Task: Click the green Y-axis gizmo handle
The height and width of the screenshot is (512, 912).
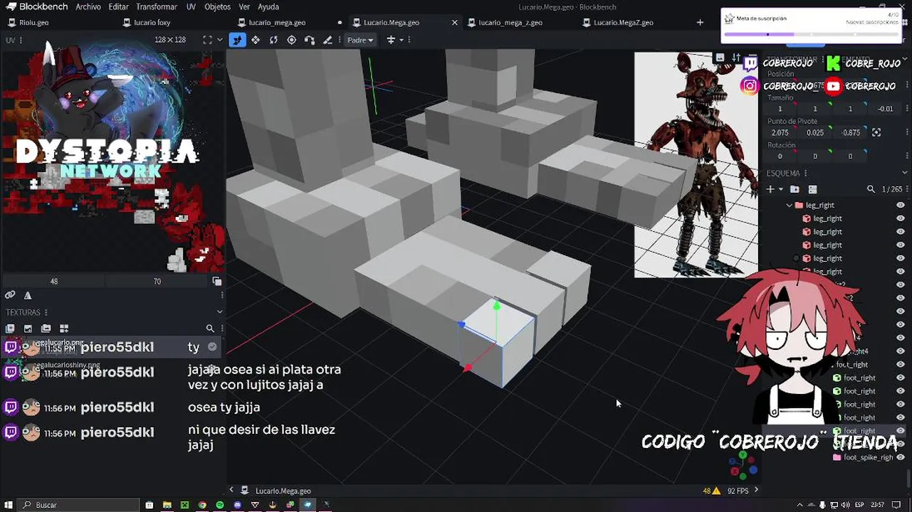Action: pyautogui.click(x=496, y=306)
